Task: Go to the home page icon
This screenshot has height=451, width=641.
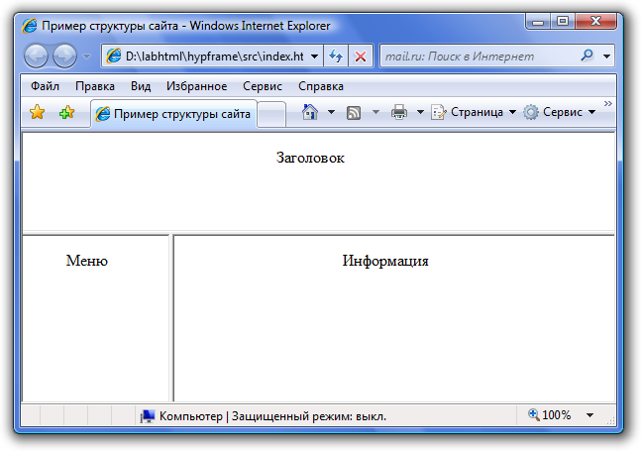Action: pyautogui.click(x=309, y=112)
